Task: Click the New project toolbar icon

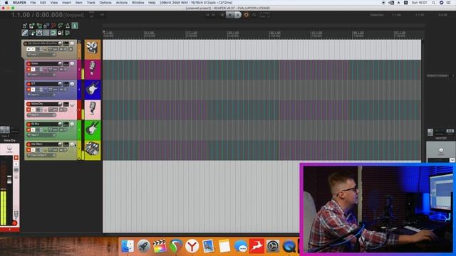Action: coord(24,26)
